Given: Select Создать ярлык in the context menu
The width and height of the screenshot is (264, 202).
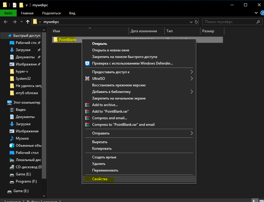Looking at the screenshot, I should click(x=139, y=157).
